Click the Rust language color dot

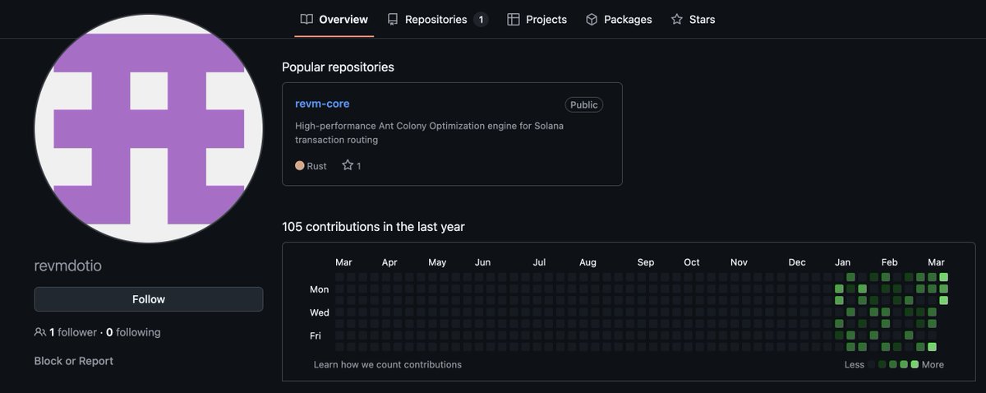click(x=300, y=165)
